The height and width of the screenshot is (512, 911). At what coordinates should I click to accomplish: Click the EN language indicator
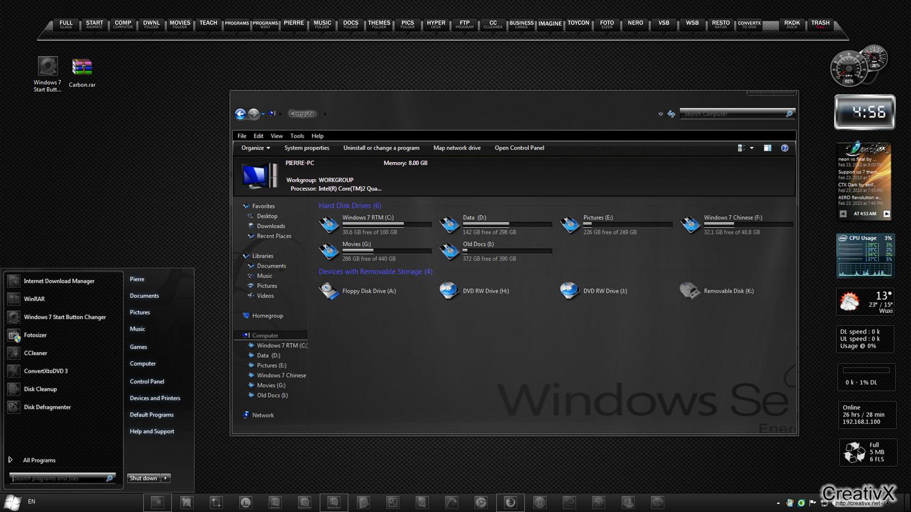click(31, 502)
